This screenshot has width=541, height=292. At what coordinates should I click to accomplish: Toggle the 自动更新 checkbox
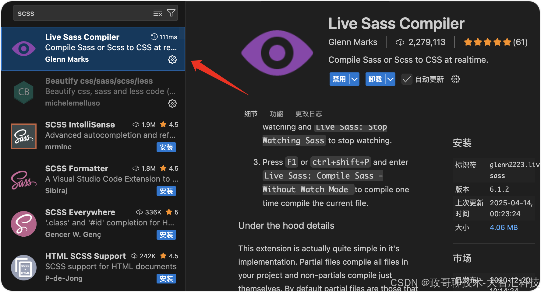(x=407, y=79)
